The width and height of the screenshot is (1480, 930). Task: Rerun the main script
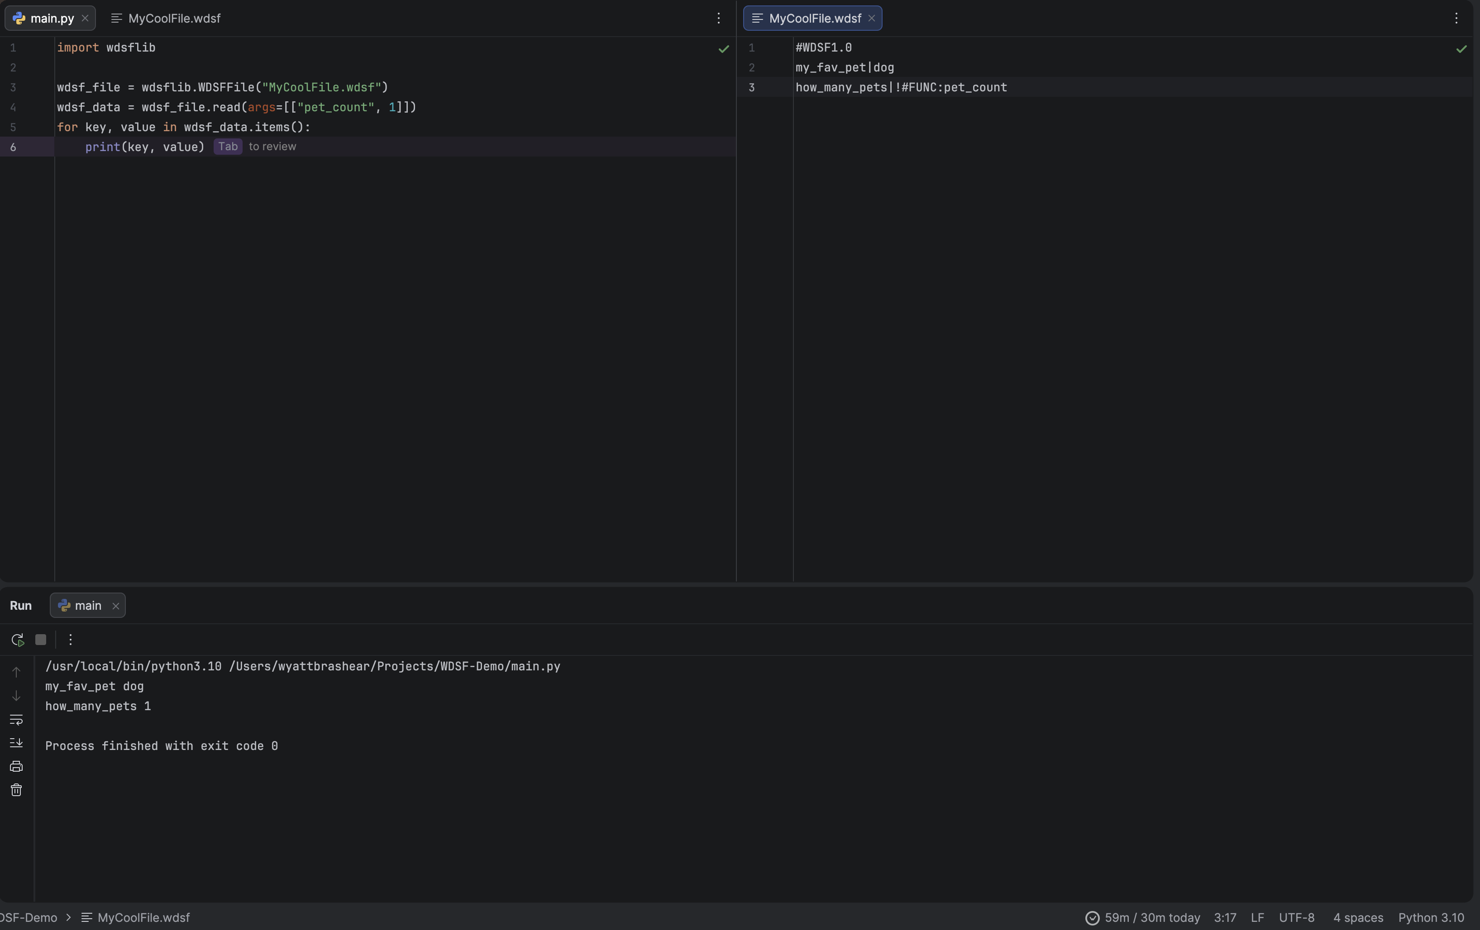tap(17, 640)
